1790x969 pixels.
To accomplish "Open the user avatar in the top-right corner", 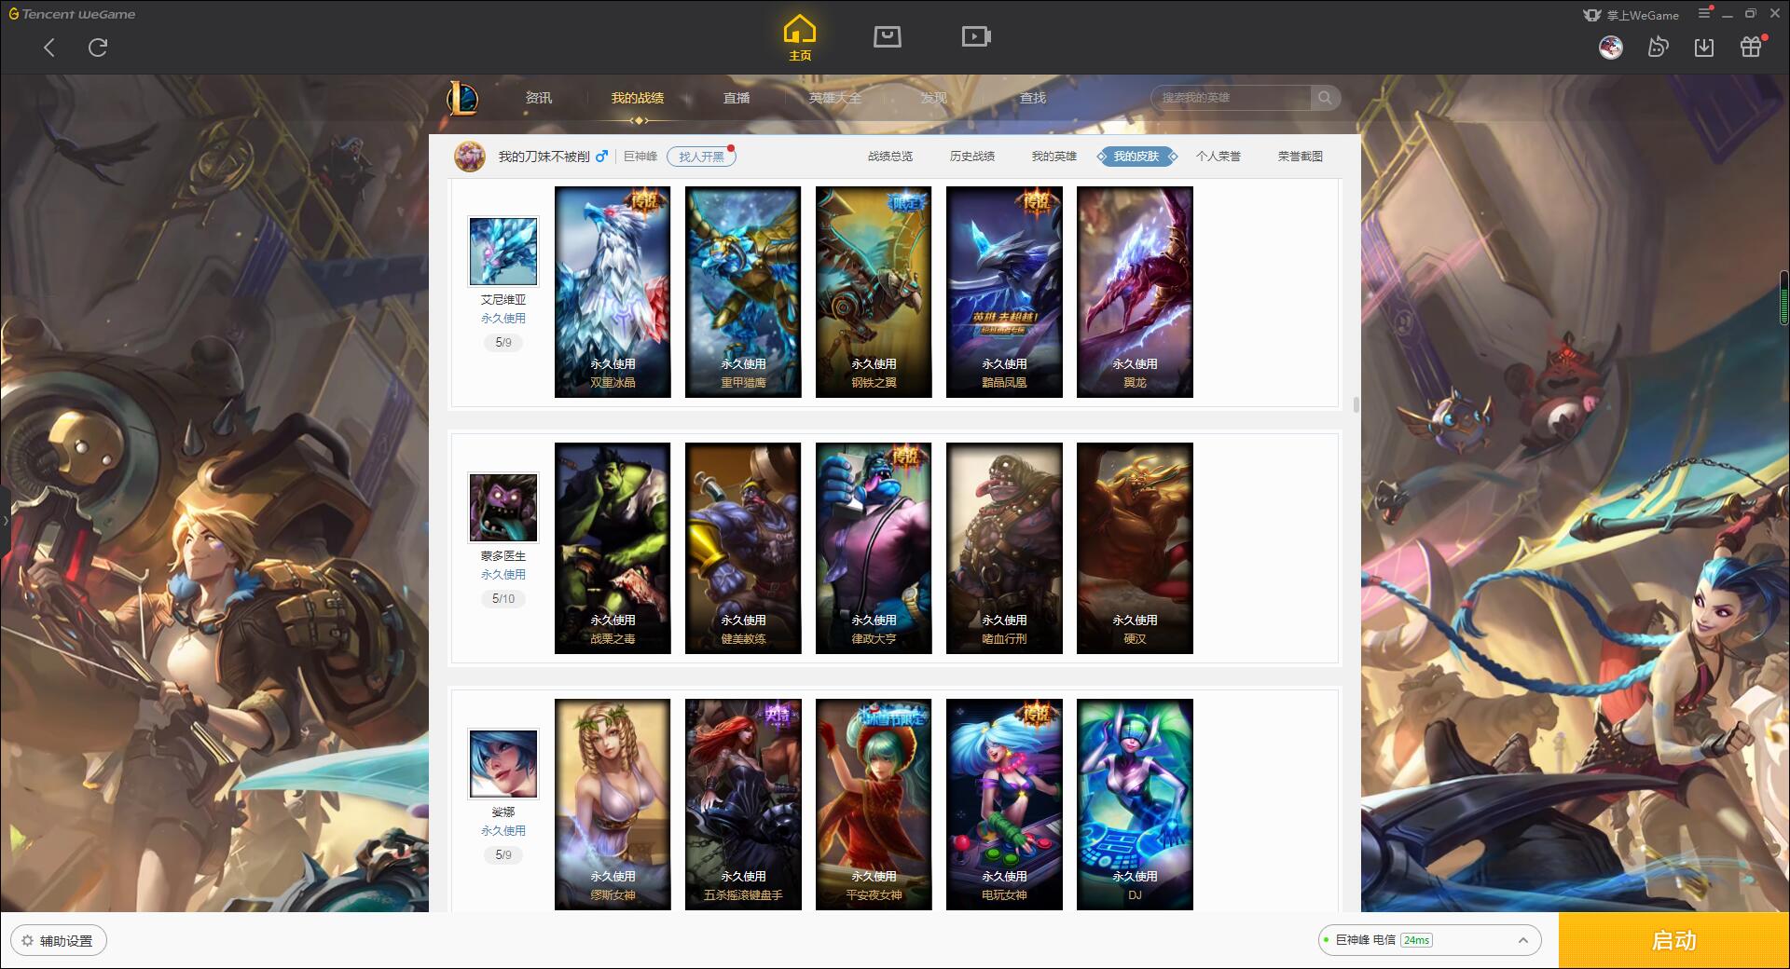I will click(x=1610, y=47).
